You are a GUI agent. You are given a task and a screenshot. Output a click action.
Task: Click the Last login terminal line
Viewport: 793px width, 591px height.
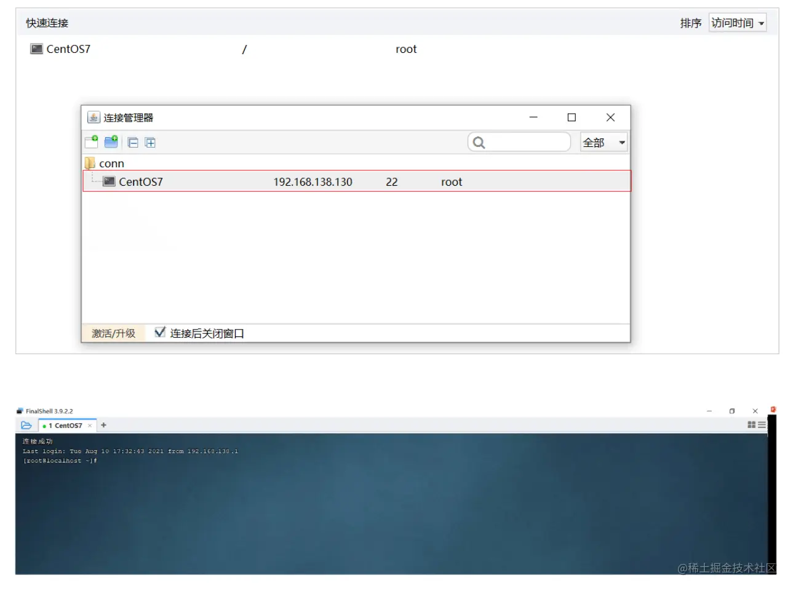(x=130, y=451)
